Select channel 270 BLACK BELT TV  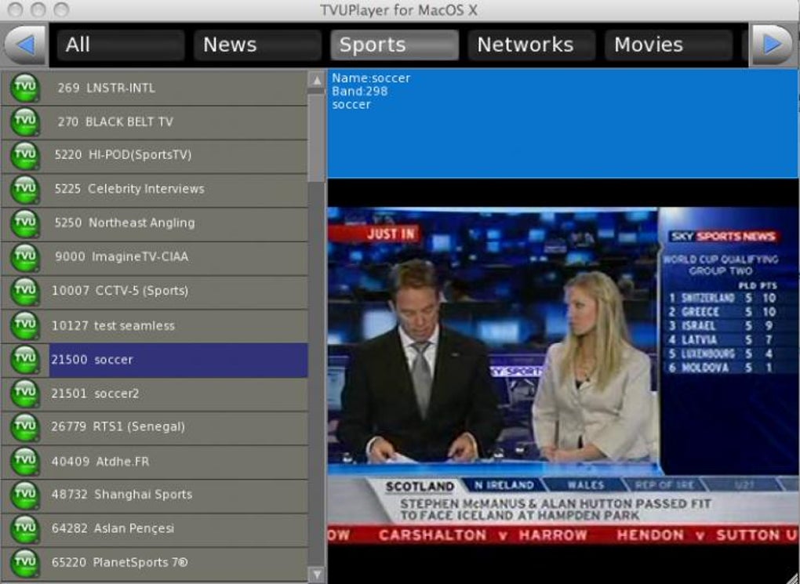tap(155, 122)
